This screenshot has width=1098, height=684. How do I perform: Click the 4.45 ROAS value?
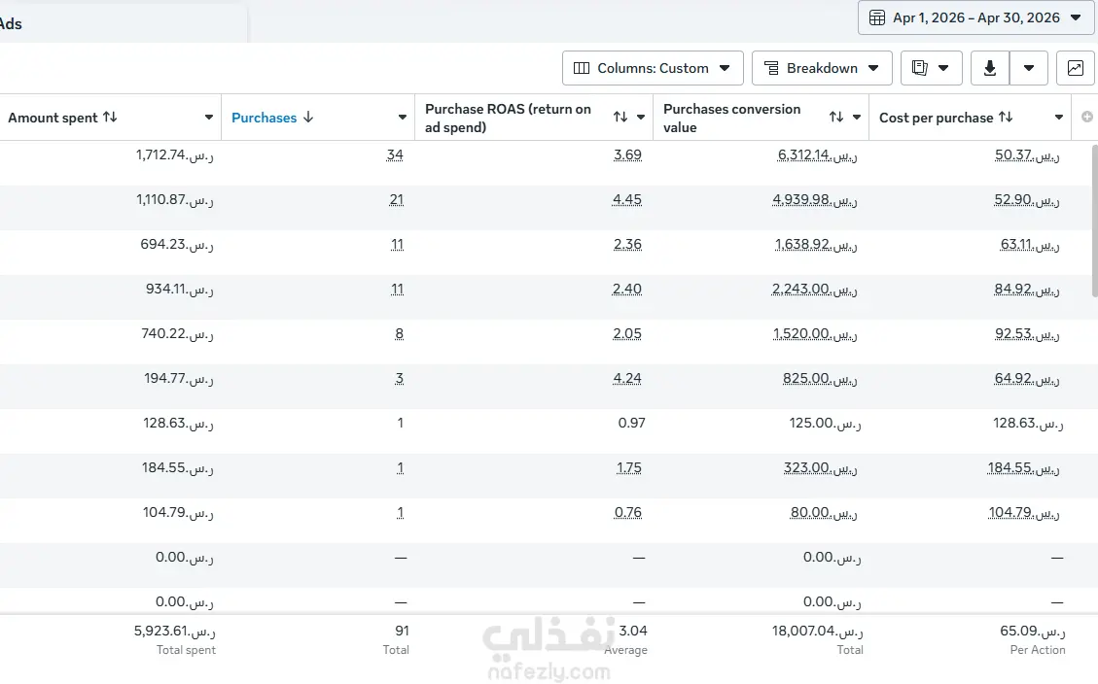click(626, 199)
